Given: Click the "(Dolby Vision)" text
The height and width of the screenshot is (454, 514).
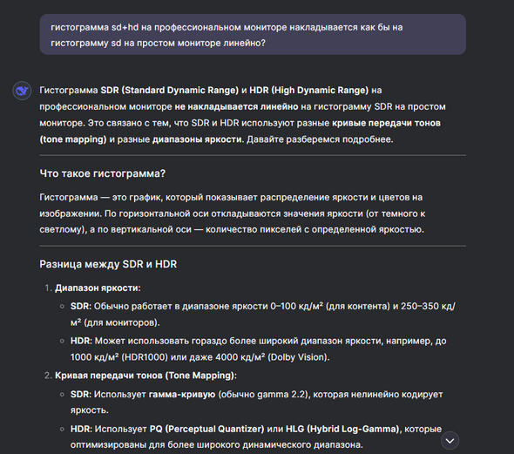Looking at the screenshot, I should pyautogui.click(x=299, y=357).
